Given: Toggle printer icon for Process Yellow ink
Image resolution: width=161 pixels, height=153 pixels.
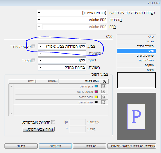Looking at the screenshot, I should [104, 97].
